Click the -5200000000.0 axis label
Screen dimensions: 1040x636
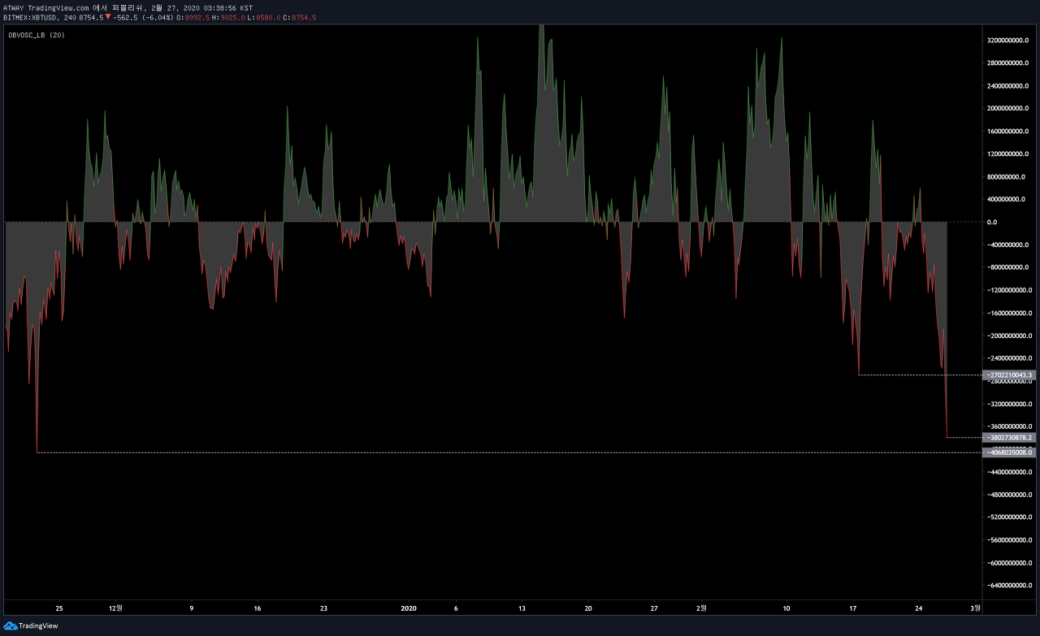(1007, 517)
